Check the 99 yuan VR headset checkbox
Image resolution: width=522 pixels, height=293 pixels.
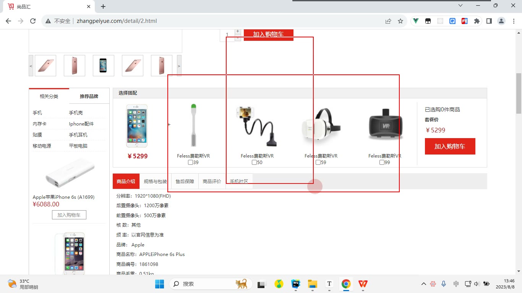tap(382, 163)
